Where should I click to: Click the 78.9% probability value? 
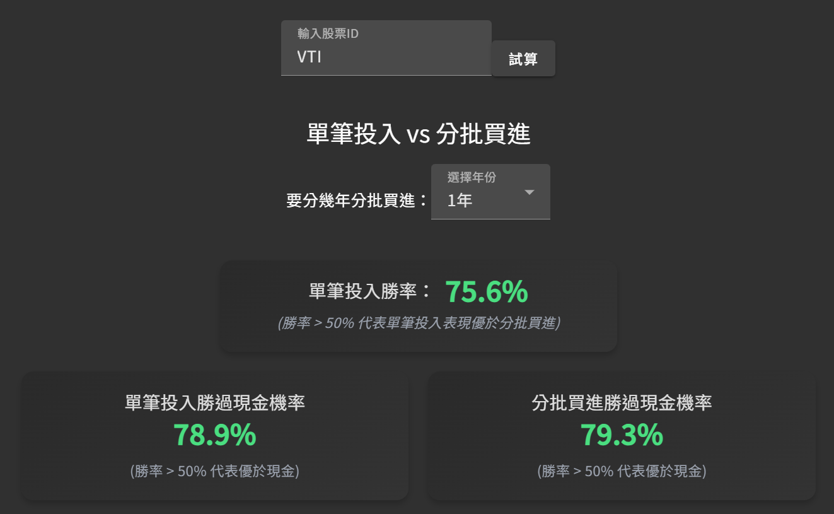pyautogui.click(x=214, y=435)
